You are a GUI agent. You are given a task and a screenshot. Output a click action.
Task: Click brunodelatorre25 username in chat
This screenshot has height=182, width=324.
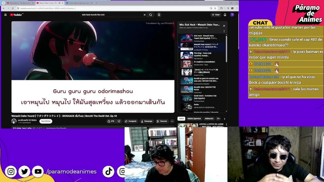[x=264, y=77]
